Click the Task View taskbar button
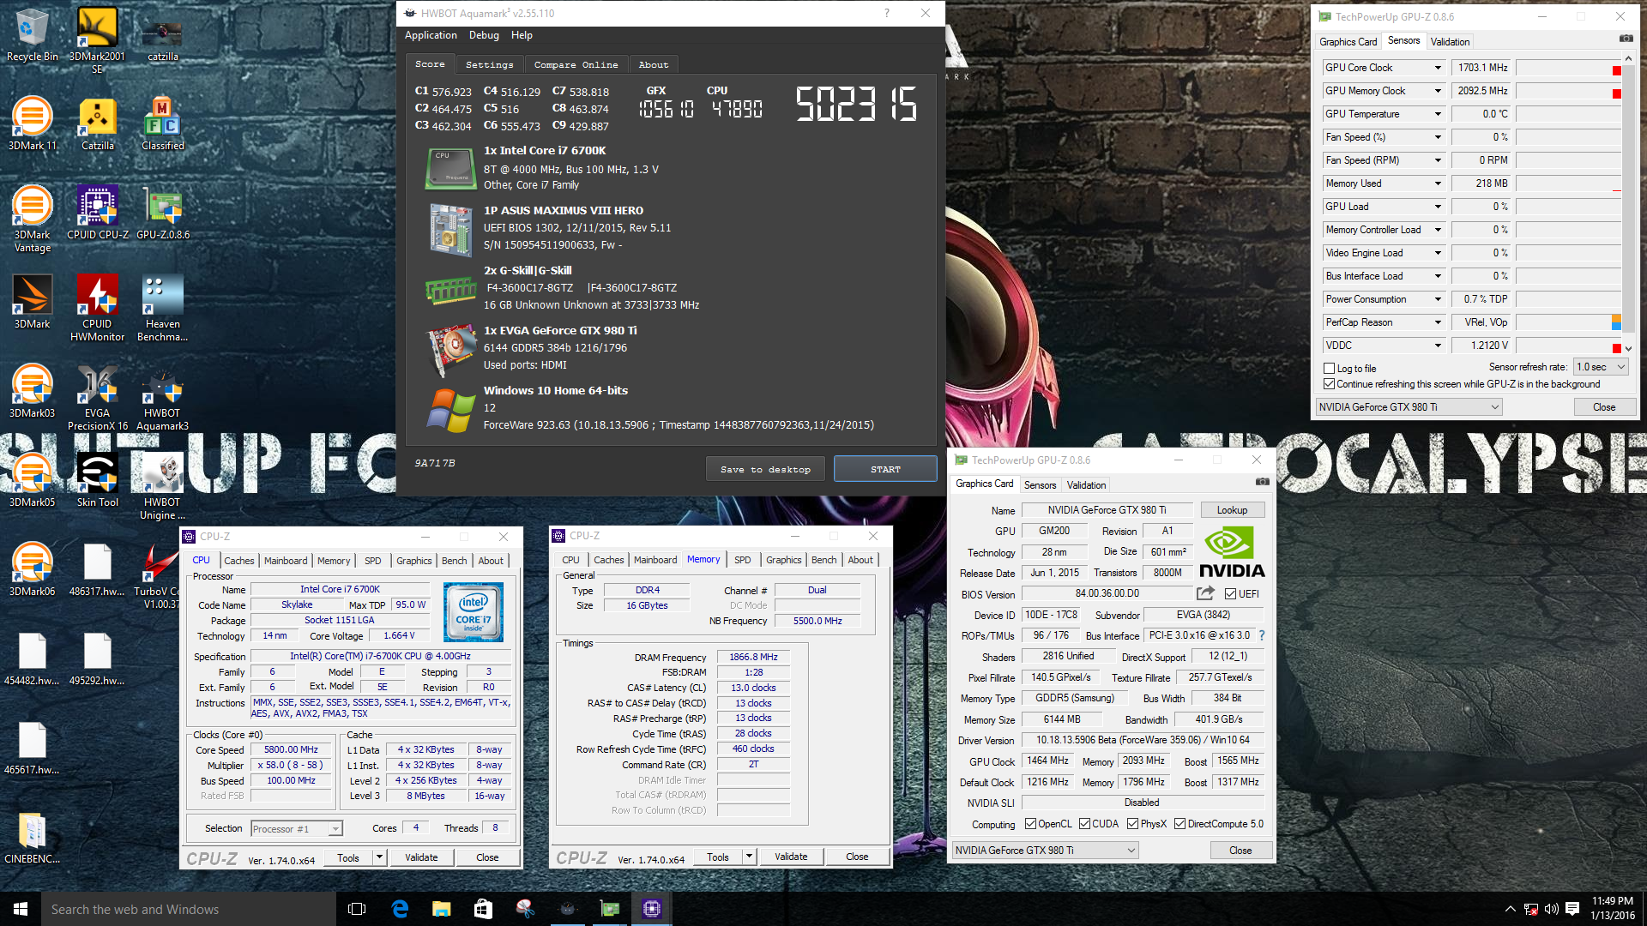The image size is (1647, 926). tap(357, 909)
